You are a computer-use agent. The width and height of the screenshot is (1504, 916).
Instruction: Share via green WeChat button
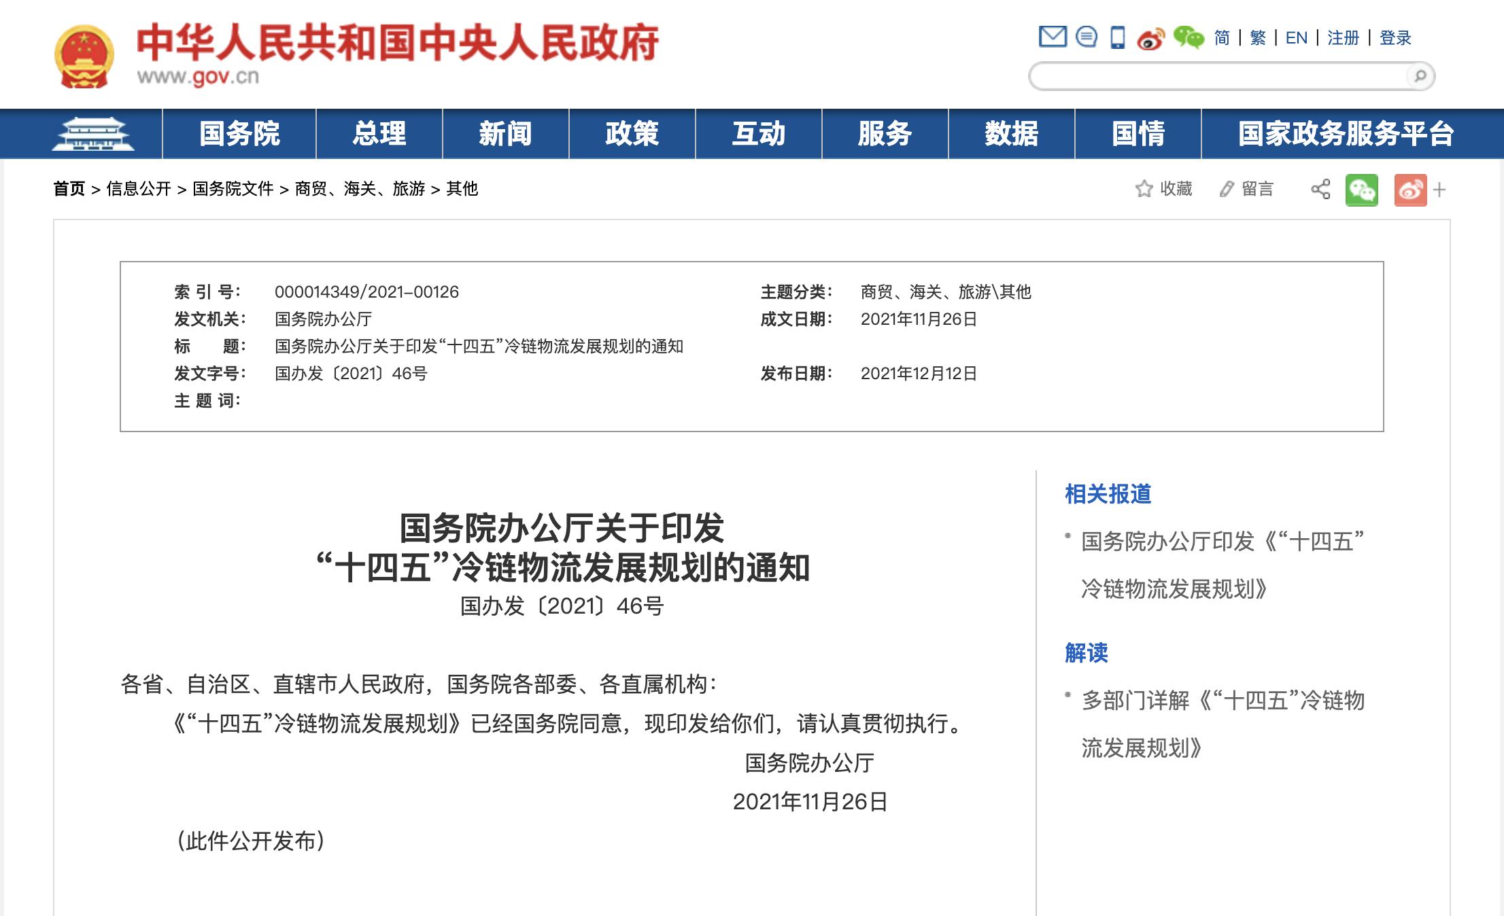1361,190
